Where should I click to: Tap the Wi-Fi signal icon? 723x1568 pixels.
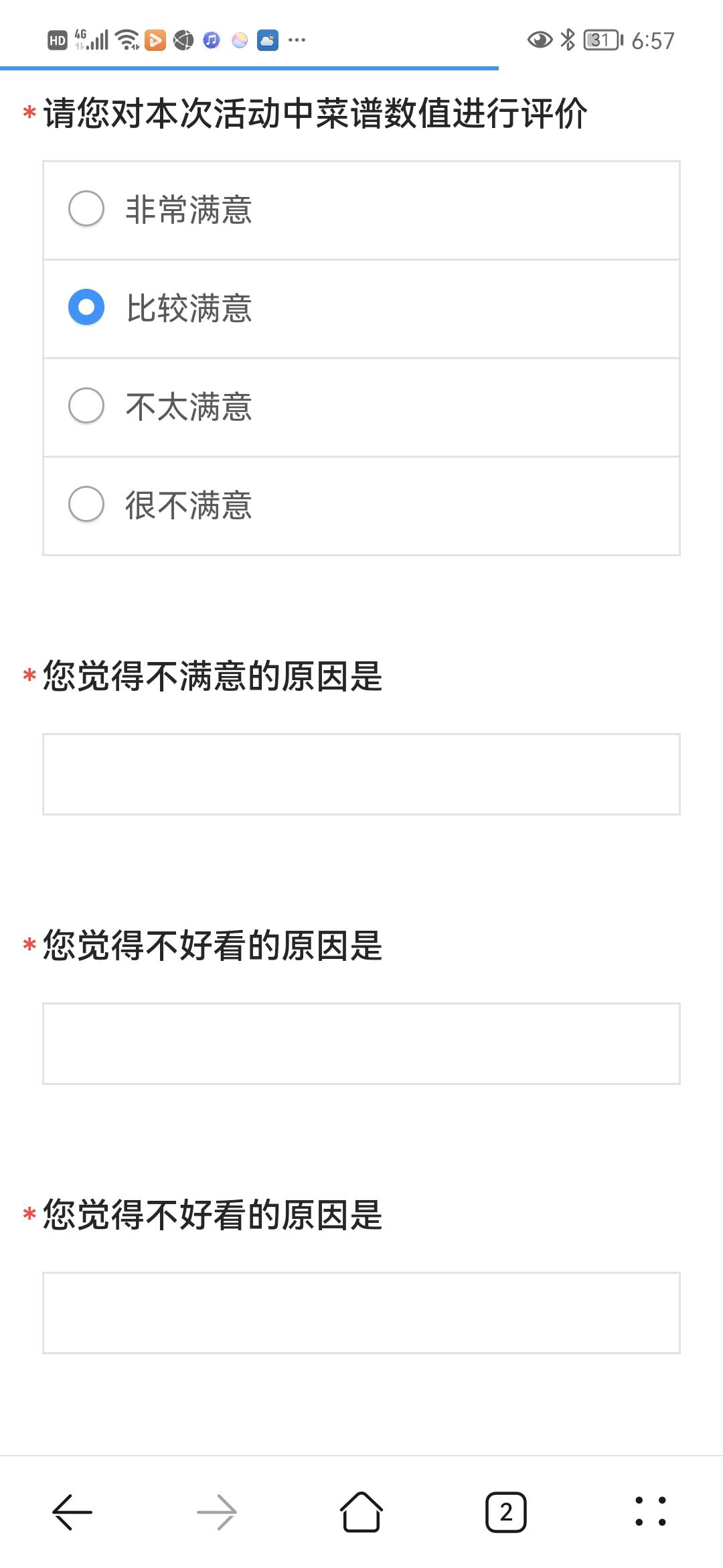pyautogui.click(x=127, y=40)
